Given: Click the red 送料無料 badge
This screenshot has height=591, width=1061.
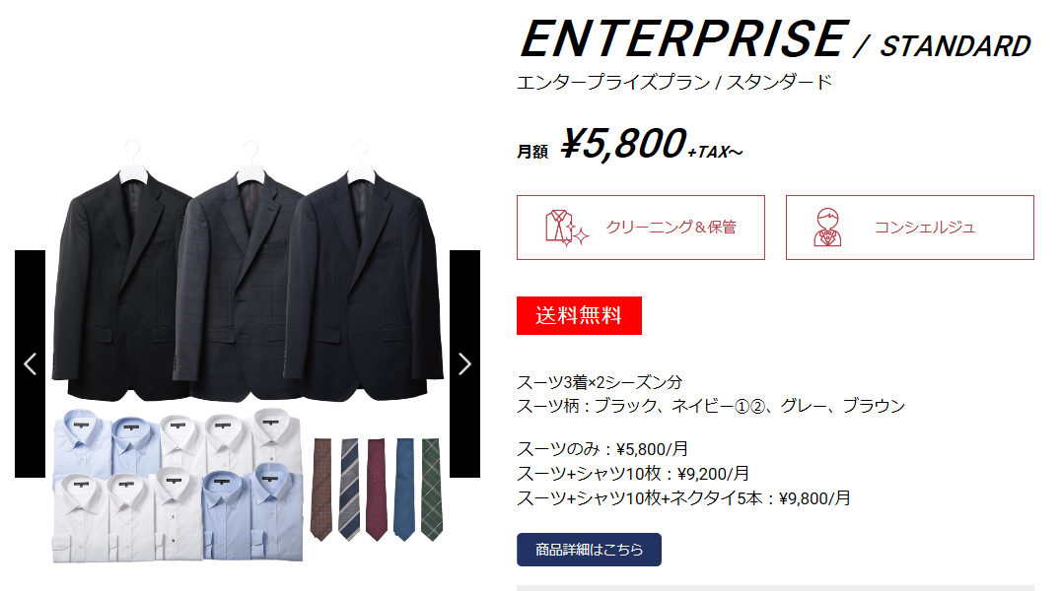Looking at the screenshot, I should [x=579, y=316].
